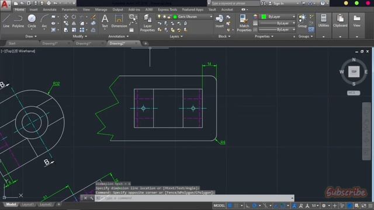
Task: Click the Group tool icon
Action: [302, 21]
